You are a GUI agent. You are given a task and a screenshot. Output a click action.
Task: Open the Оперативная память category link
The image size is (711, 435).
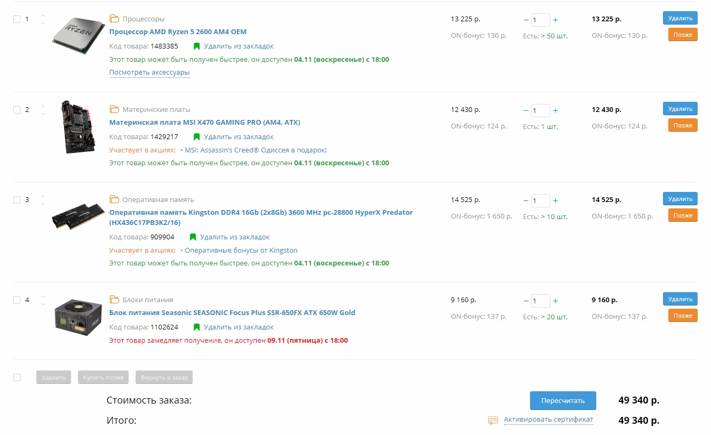coord(158,200)
